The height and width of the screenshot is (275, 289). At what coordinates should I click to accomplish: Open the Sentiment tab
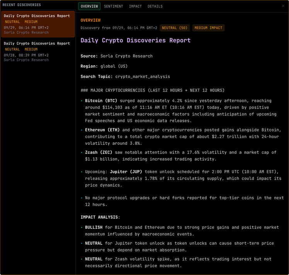[113, 6]
